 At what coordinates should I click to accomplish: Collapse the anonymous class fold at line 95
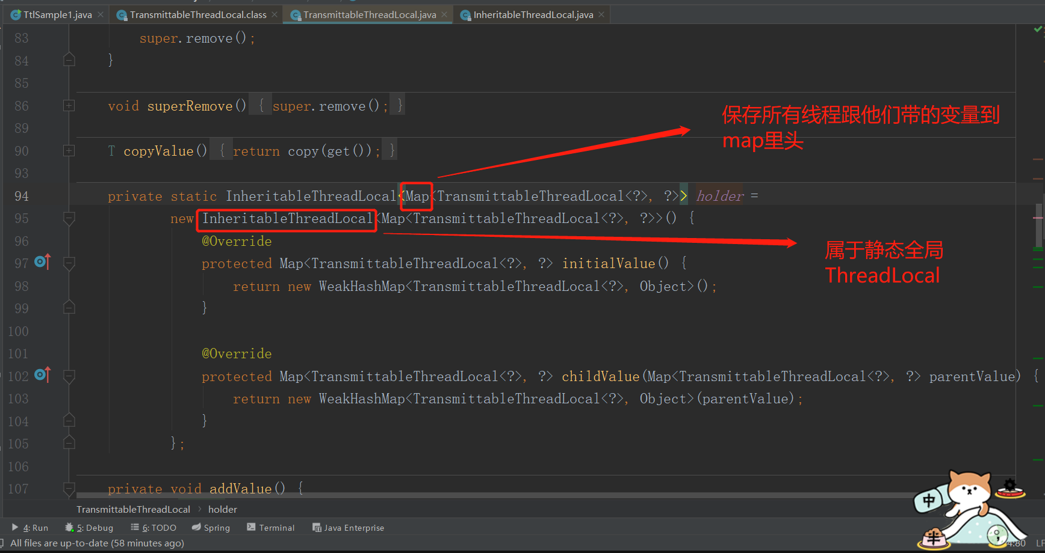69,219
